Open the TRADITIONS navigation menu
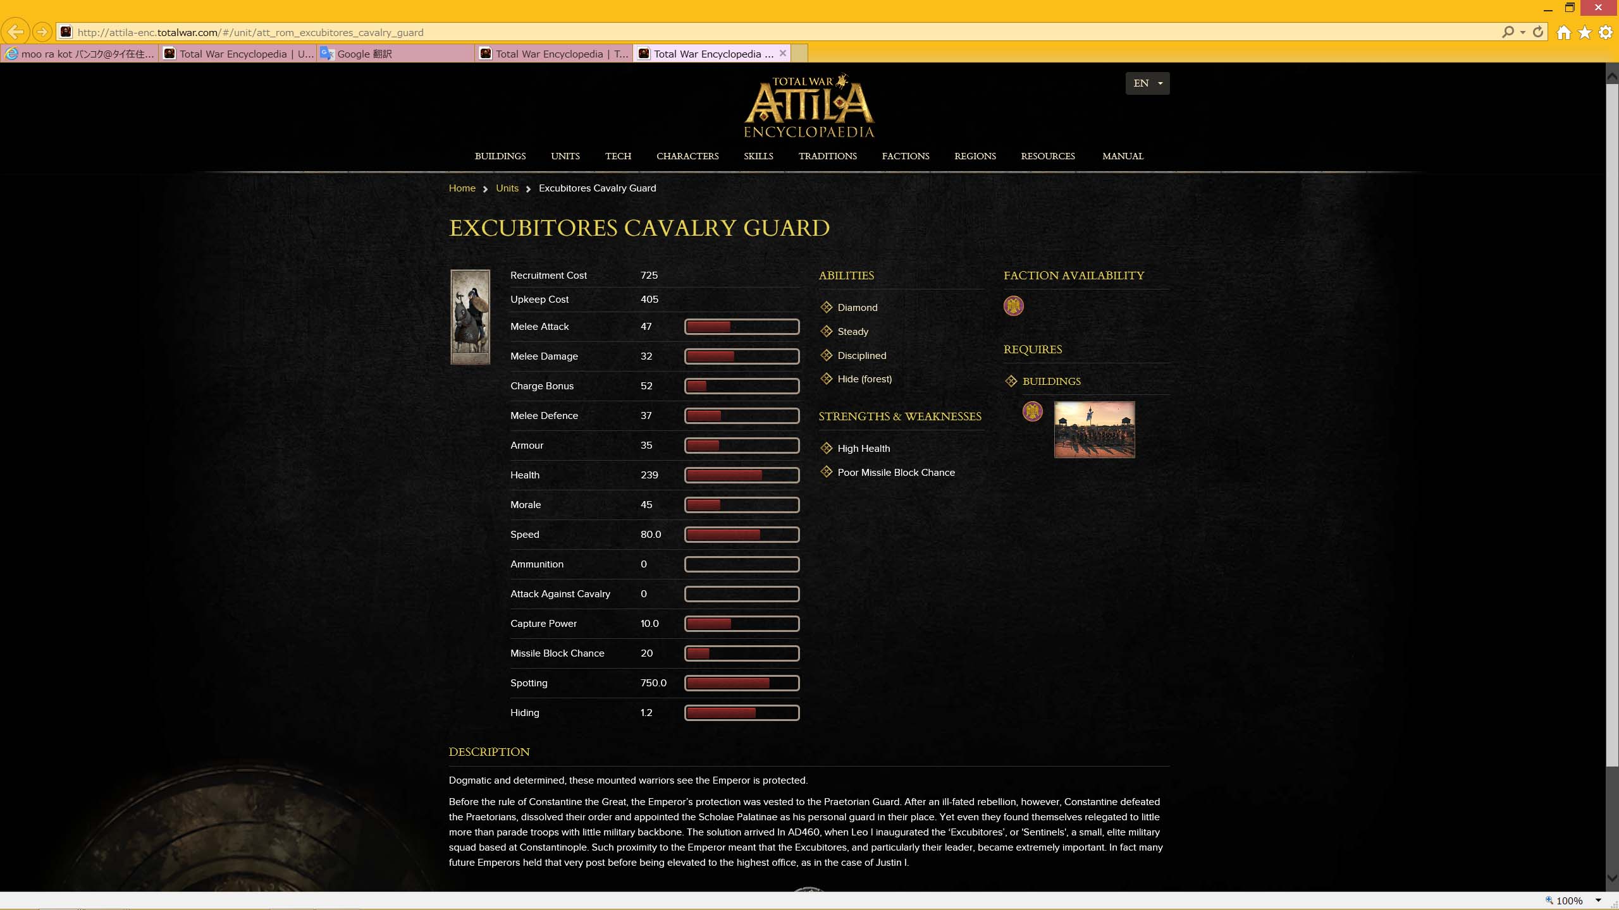The height and width of the screenshot is (910, 1619). click(827, 156)
